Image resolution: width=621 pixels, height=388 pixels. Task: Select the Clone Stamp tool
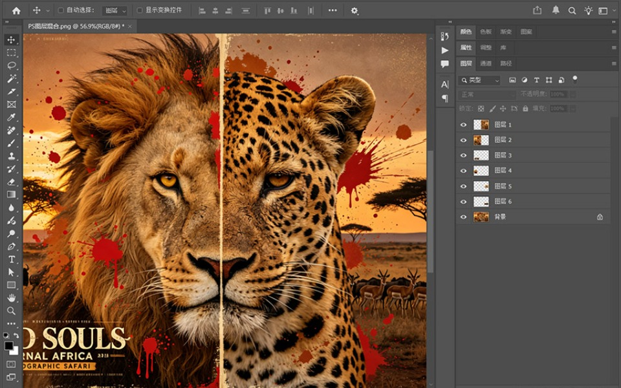(x=12, y=156)
